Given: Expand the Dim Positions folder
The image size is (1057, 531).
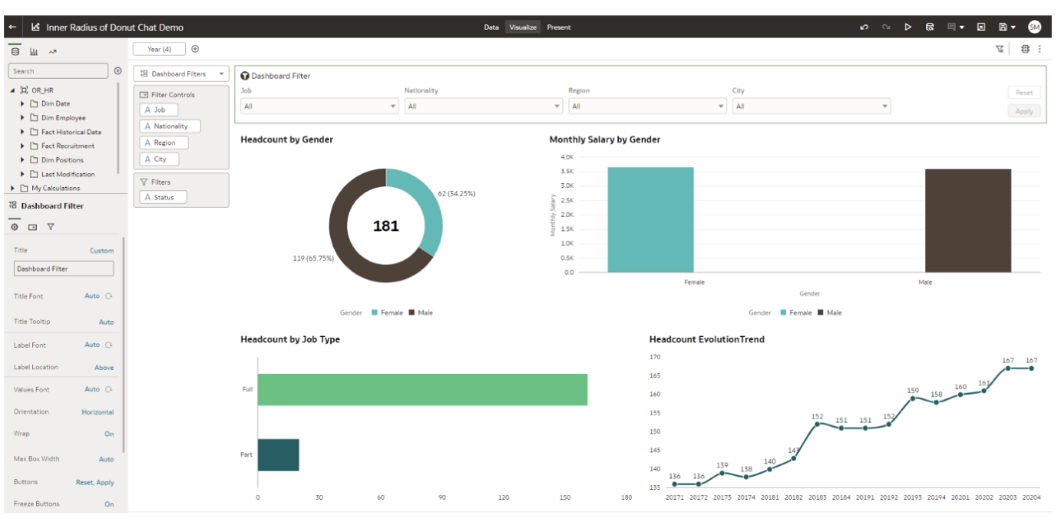Looking at the screenshot, I should tap(23, 160).
